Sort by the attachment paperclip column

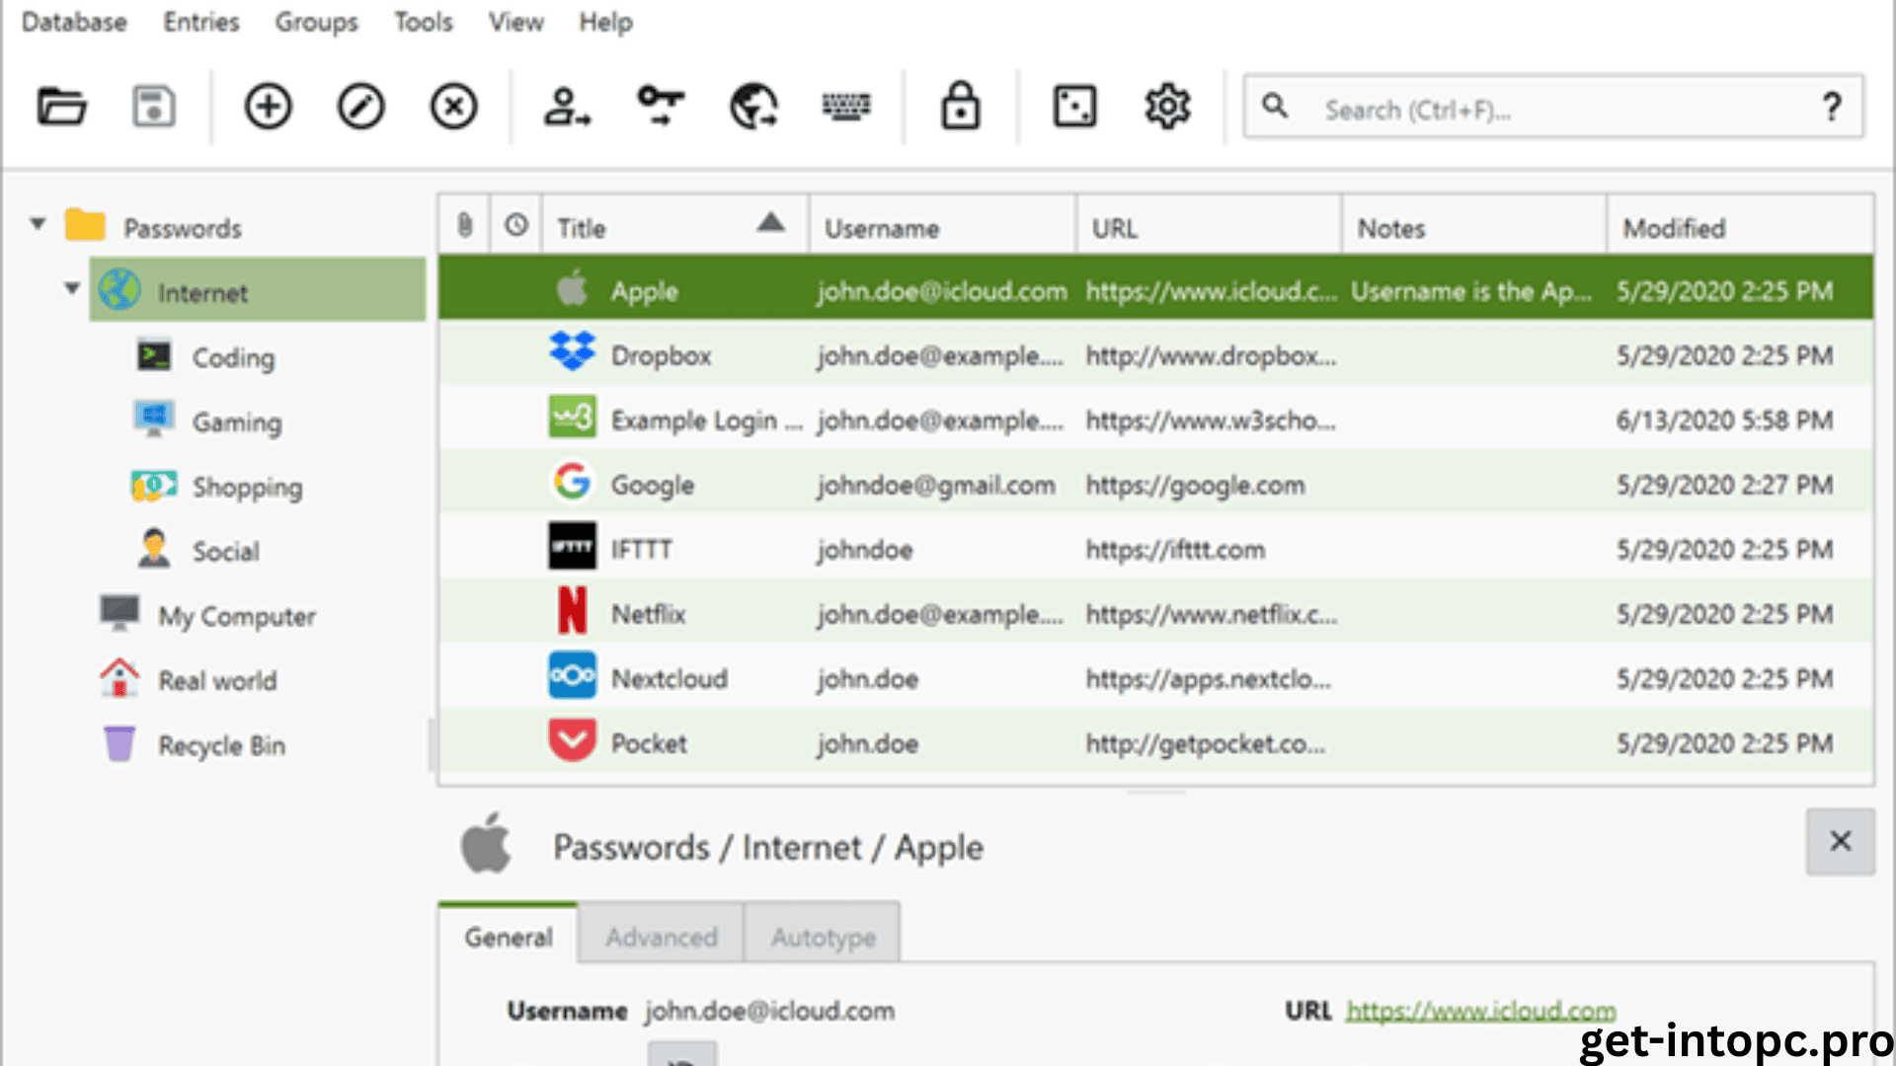click(x=465, y=226)
